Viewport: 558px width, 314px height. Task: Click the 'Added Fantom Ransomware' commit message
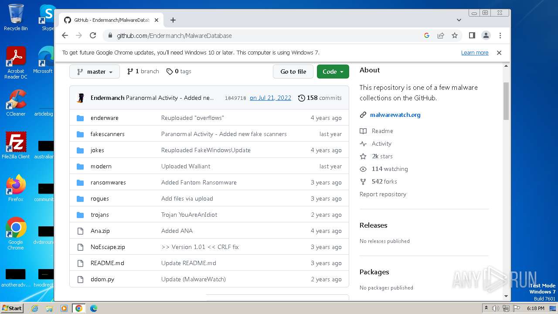(x=199, y=182)
